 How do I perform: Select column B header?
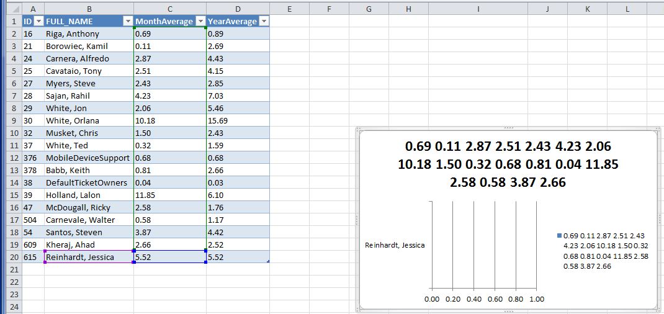click(x=89, y=9)
